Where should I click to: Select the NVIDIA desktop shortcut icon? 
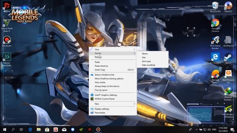tap(228, 112)
